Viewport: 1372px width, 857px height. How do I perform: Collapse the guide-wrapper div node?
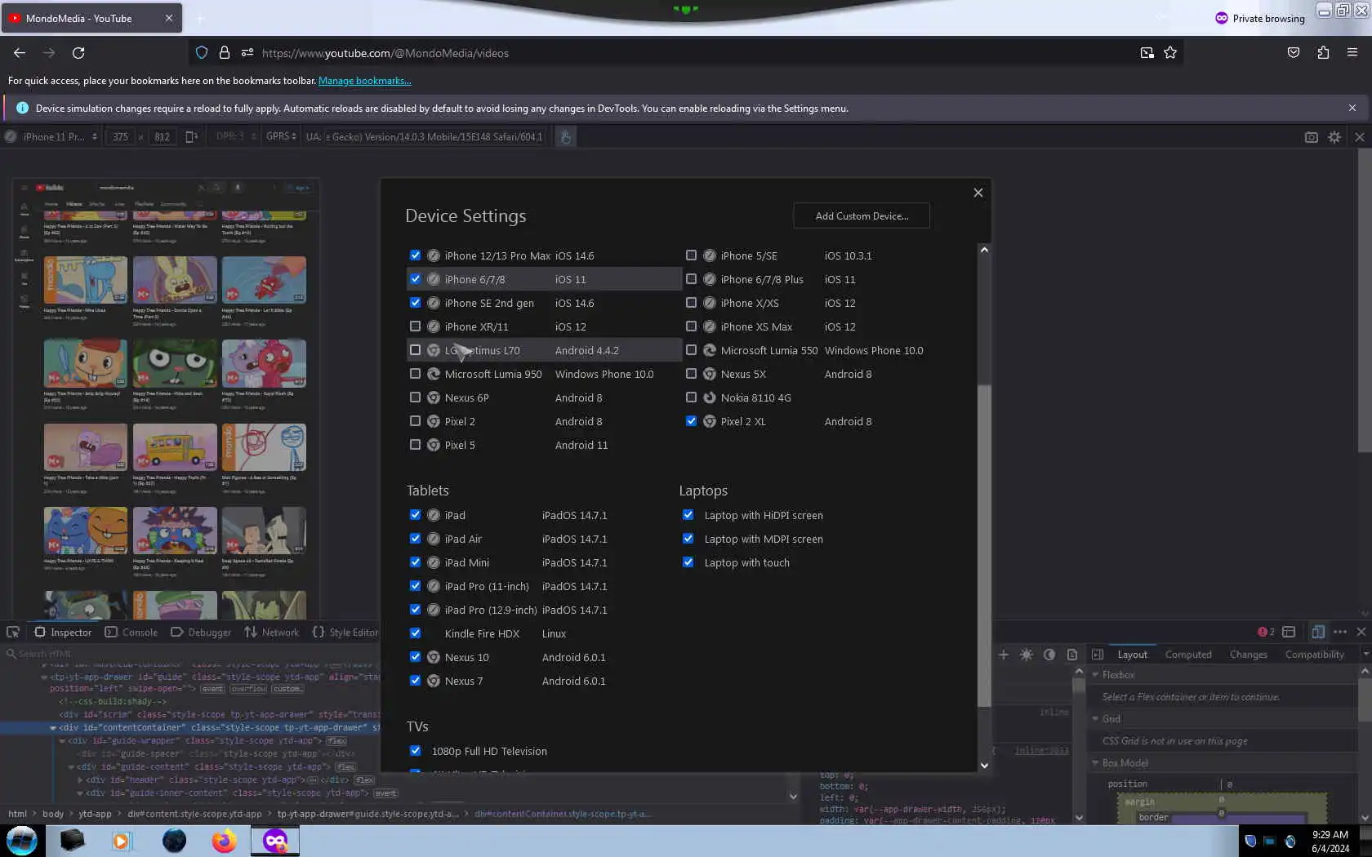point(62,741)
